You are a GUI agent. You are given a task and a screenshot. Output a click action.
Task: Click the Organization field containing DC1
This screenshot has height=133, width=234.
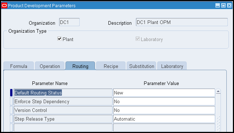(x=70, y=22)
